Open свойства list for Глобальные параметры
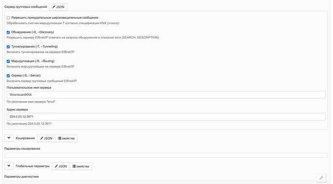This screenshot has width=333, height=184. pyautogui.click(x=81, y=166)
